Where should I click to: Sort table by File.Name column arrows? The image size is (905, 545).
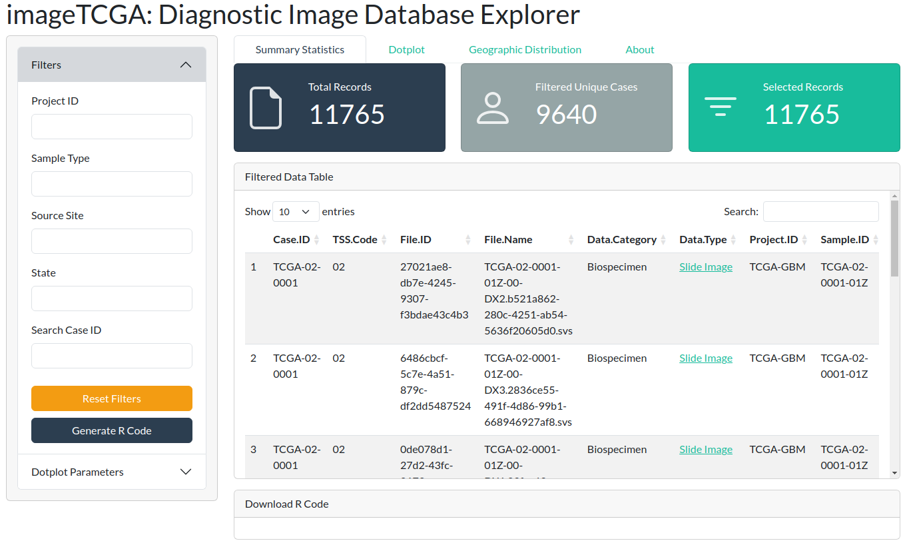click(571, 240)
